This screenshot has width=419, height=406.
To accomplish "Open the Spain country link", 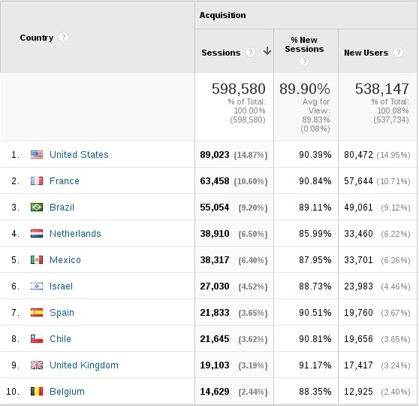I will pyautogui.click(x=62, y=313).
